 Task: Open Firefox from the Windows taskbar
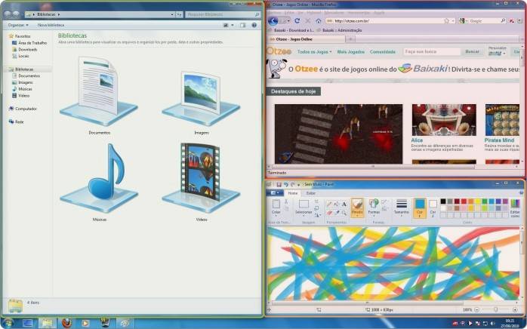[66, 323]
